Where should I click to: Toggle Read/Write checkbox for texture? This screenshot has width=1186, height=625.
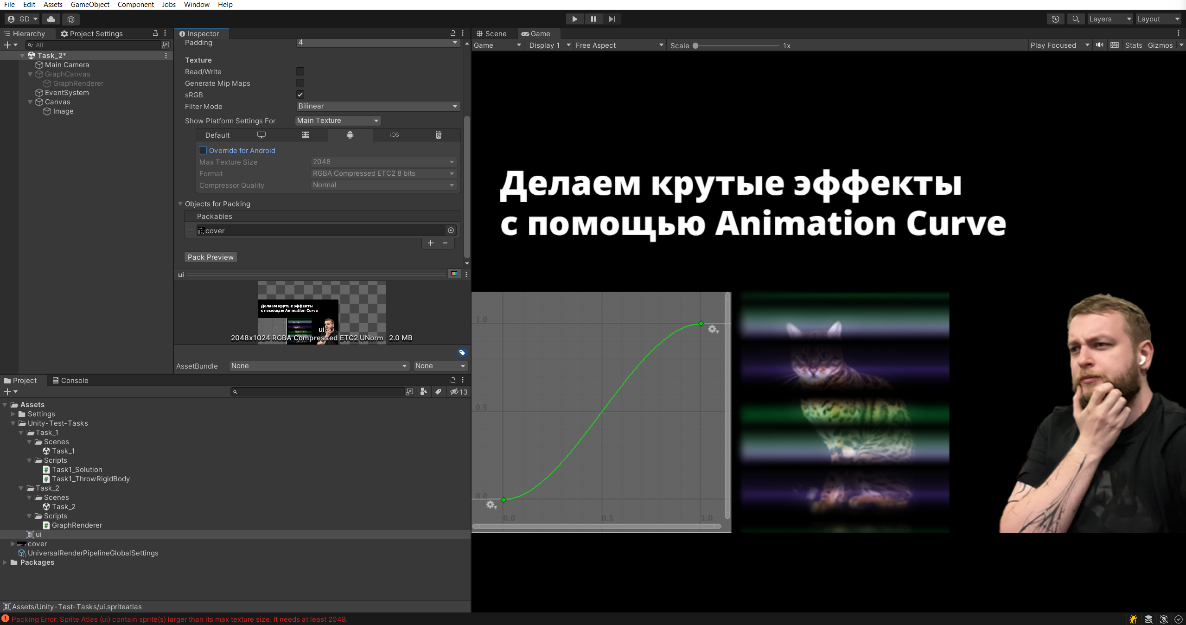click(300, 71)
